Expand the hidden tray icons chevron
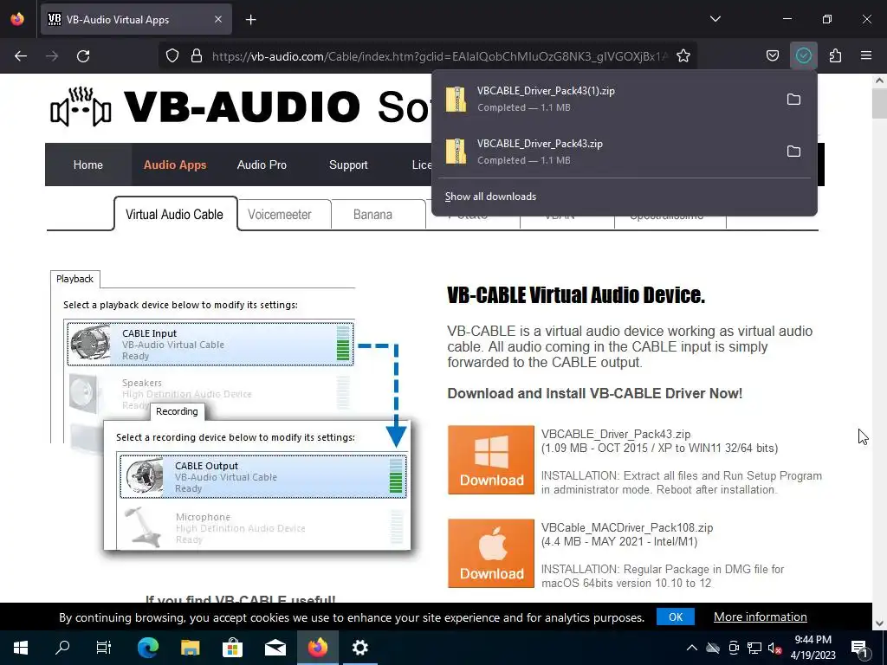This screenshot has width=887, height=665. click(691, 648)
